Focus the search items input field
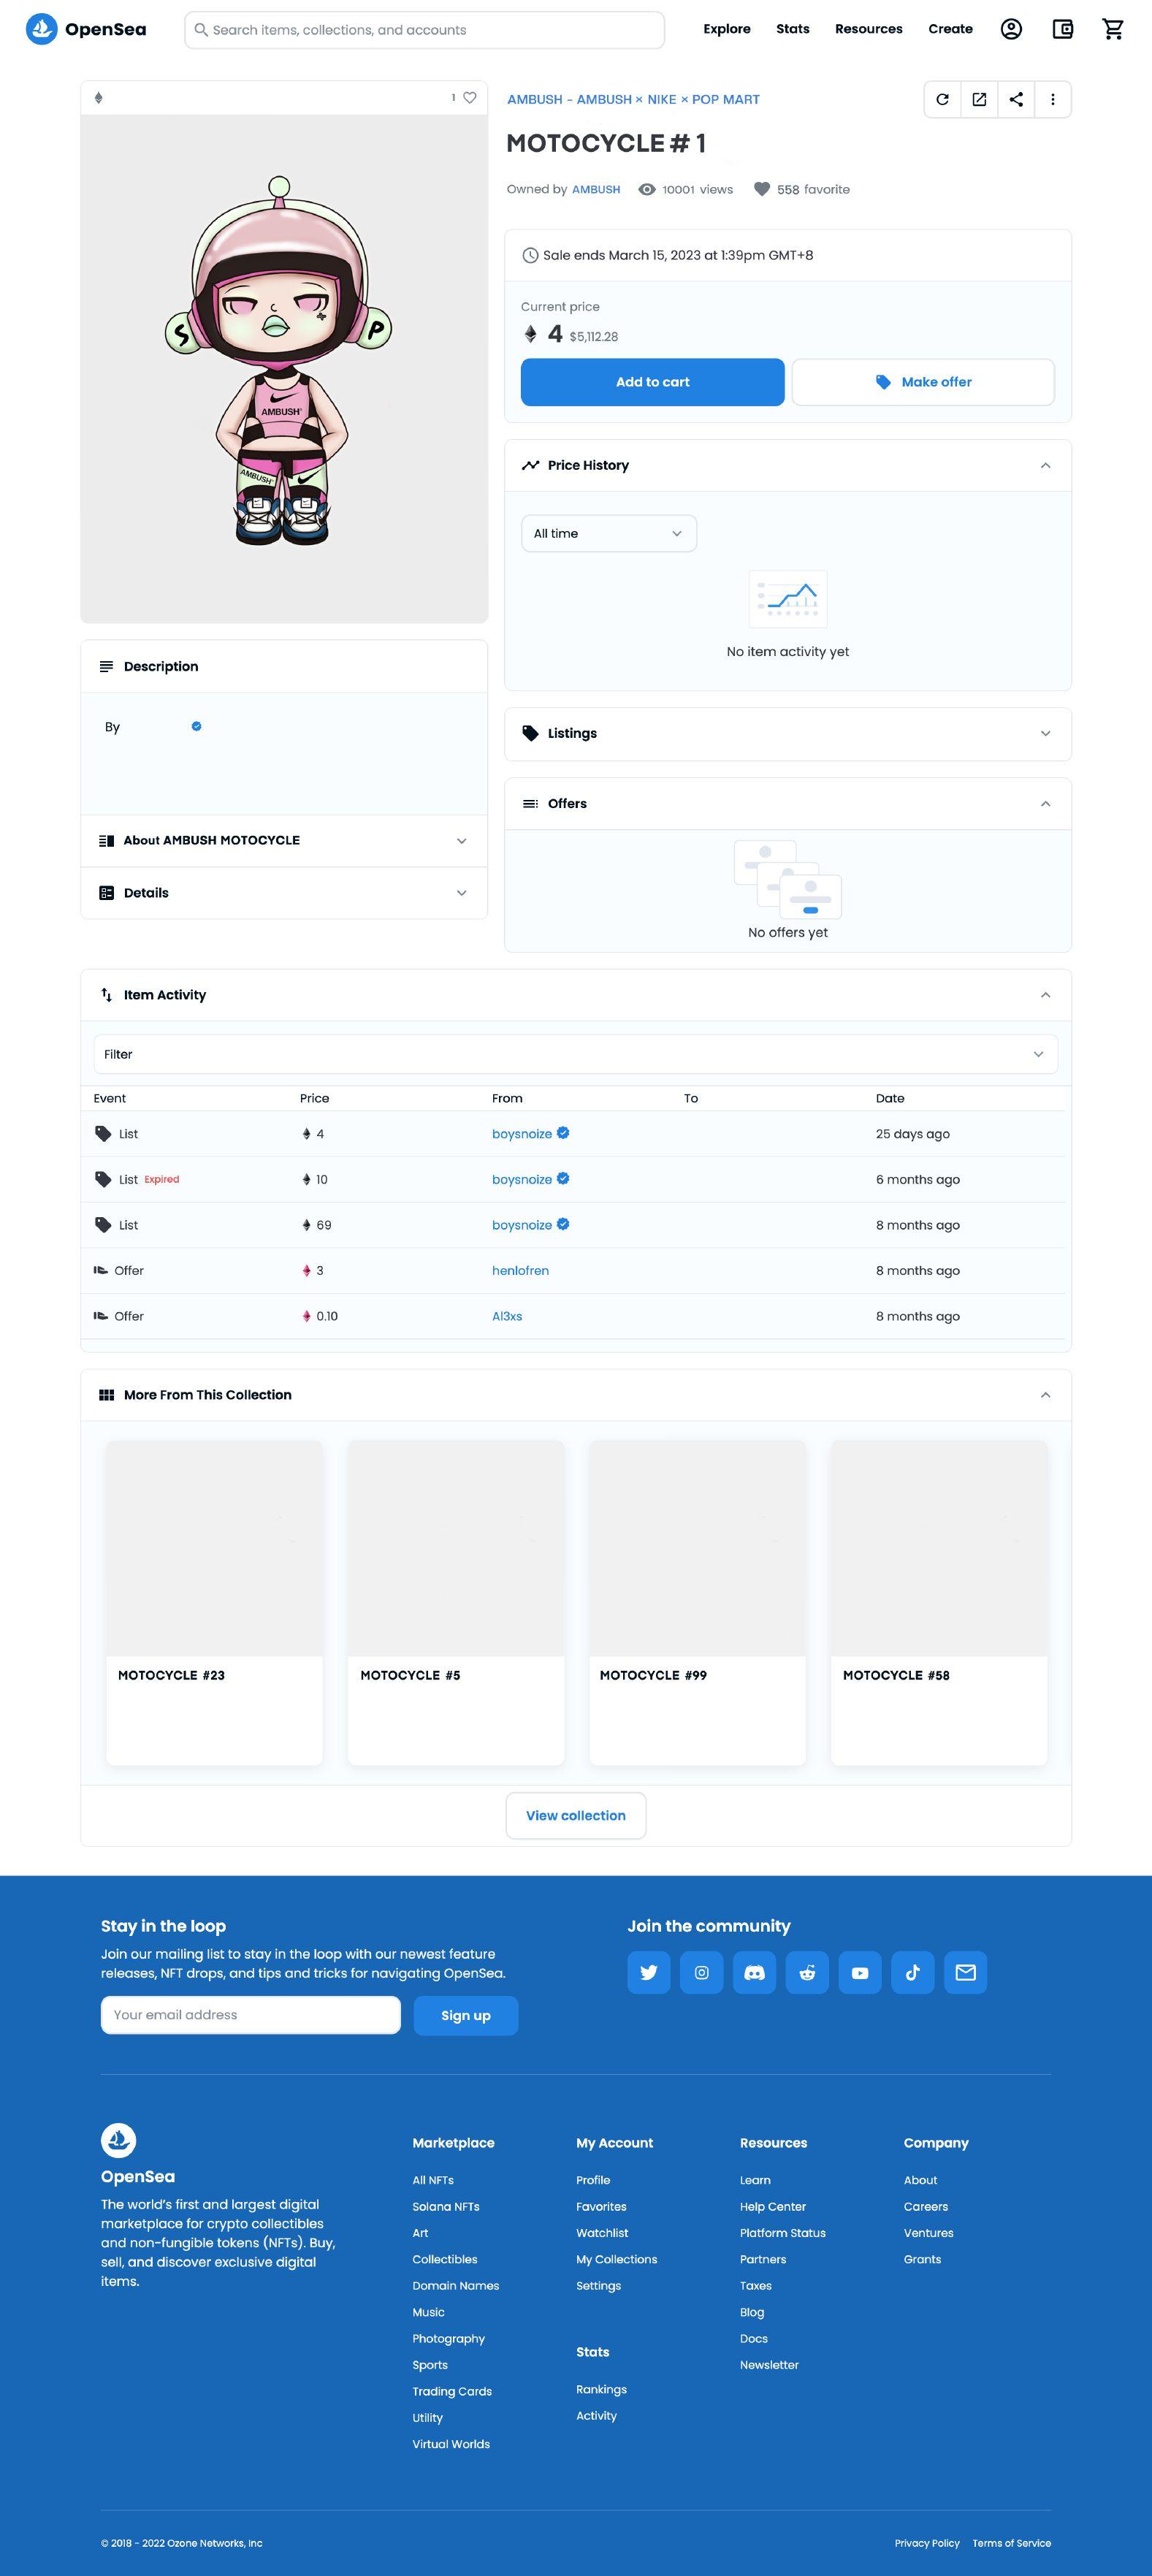 click(x=425, y=30)
